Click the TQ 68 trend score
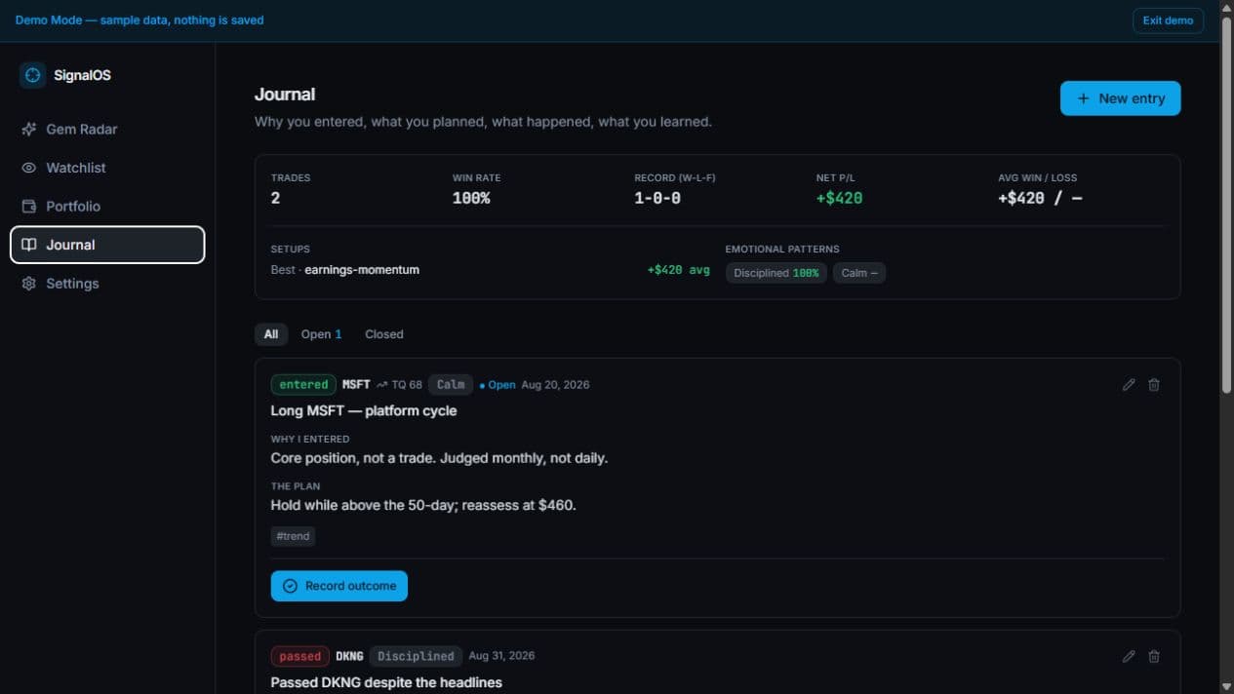Image resolution: width=1234 pixels, height=694 pixels. (400, 385)
